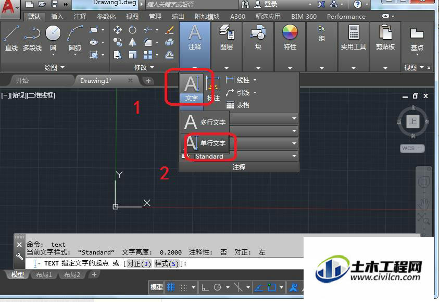This screenshot has height=302, width=439.
Task: Click the Copy tool icon
Action: click(x=118, y=42)
